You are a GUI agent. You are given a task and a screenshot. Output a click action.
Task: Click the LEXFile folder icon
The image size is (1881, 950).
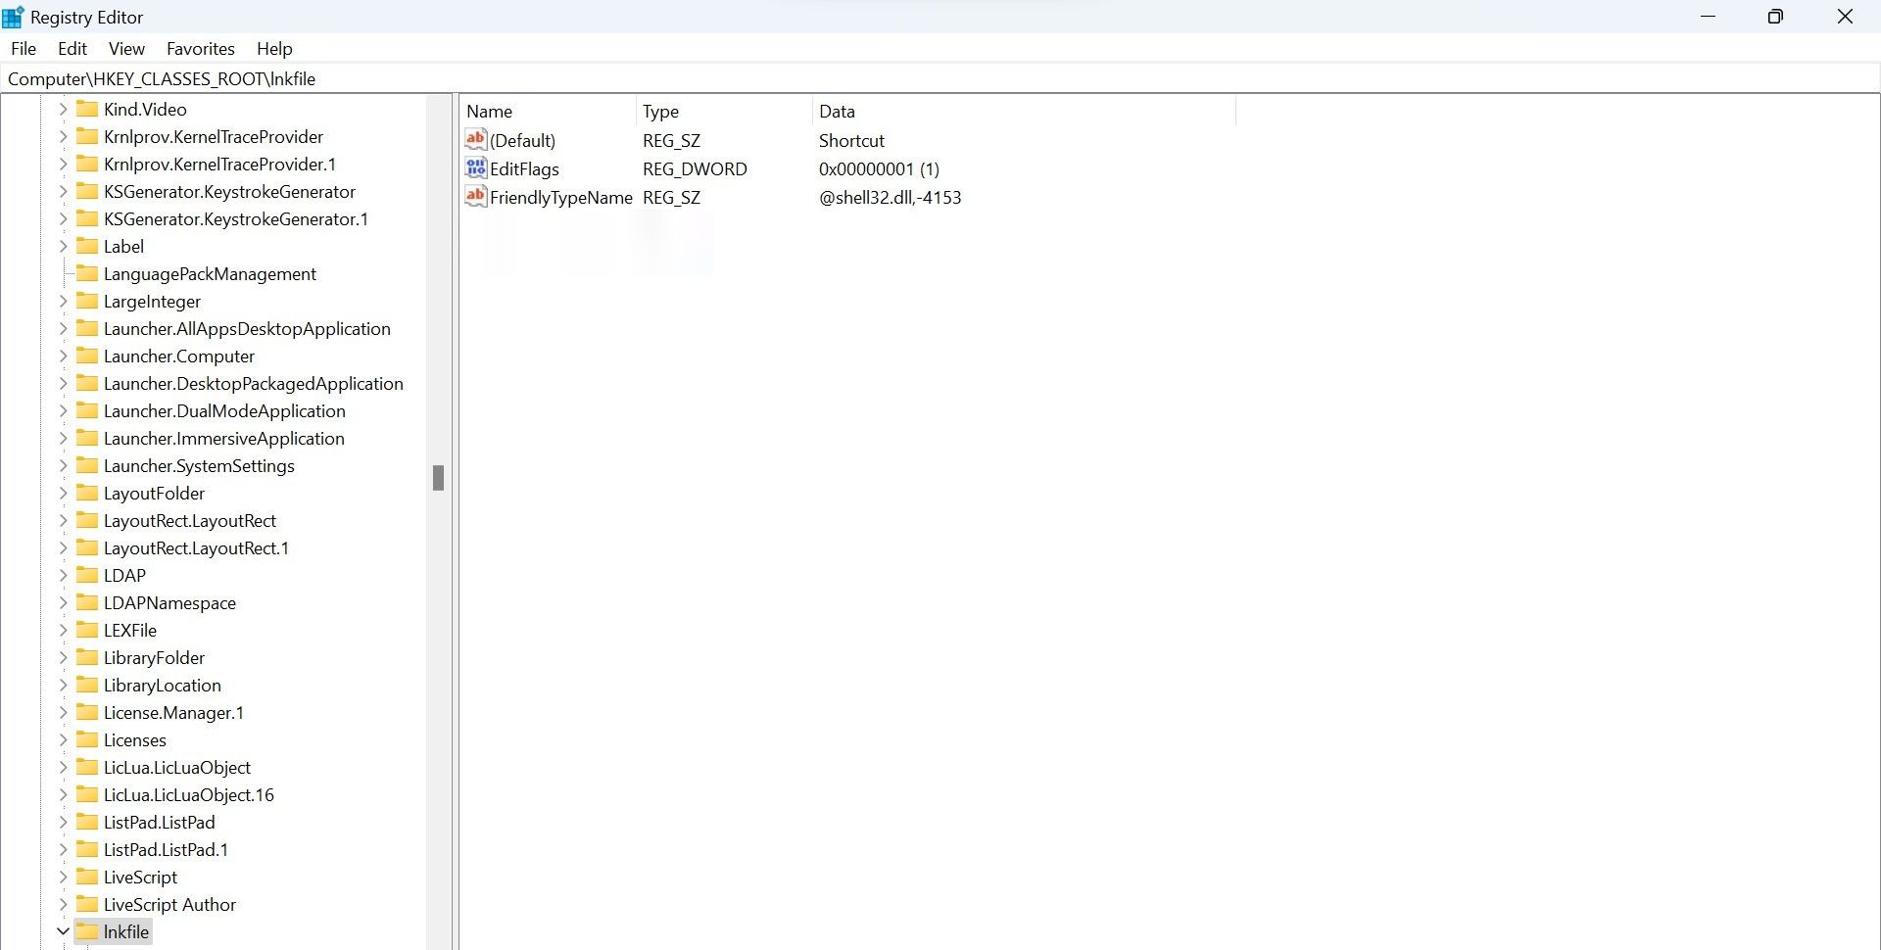(87, 630)
